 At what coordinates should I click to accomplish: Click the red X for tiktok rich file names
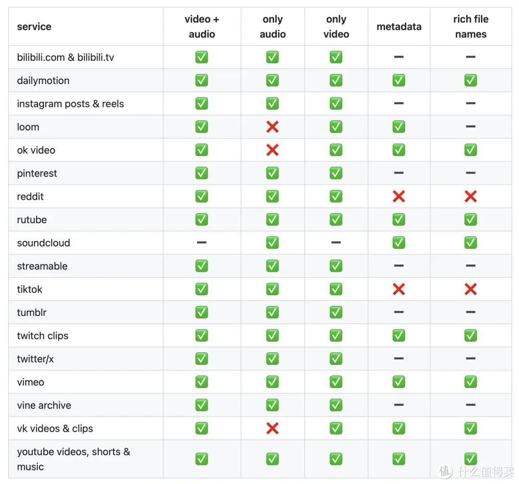click(x=470, y=289)
